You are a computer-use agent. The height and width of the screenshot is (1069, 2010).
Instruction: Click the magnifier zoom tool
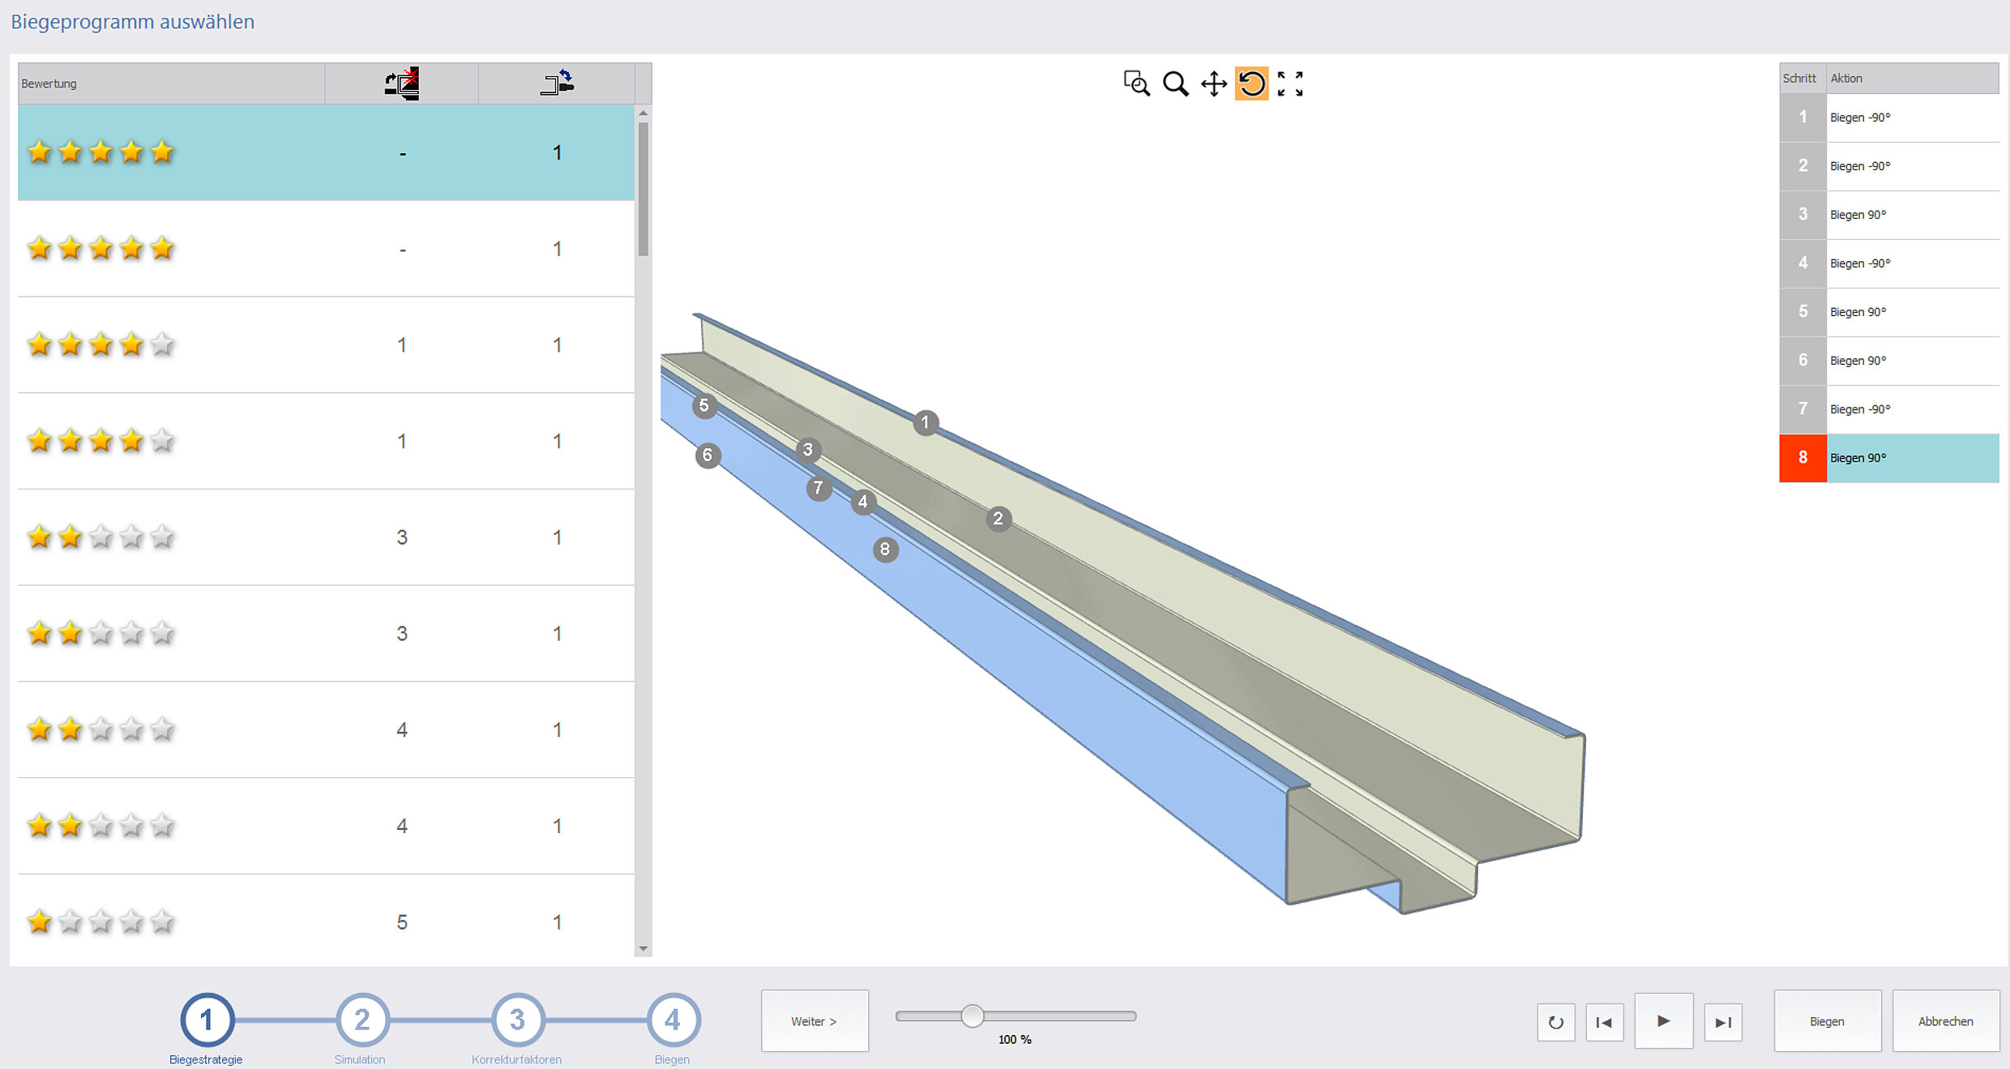(1175, 83)
